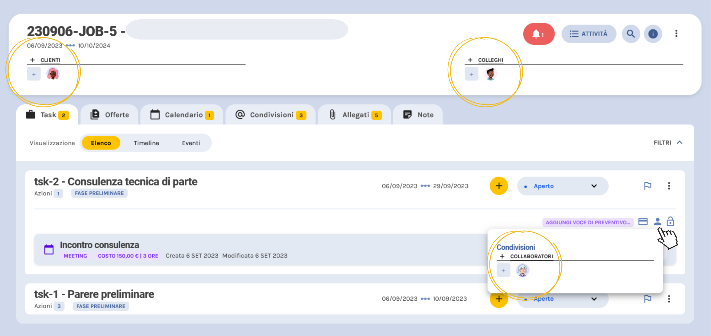Click Aggiungi voce di preventivo button
This screenshot has width=711, height=336.
(588, 222)
